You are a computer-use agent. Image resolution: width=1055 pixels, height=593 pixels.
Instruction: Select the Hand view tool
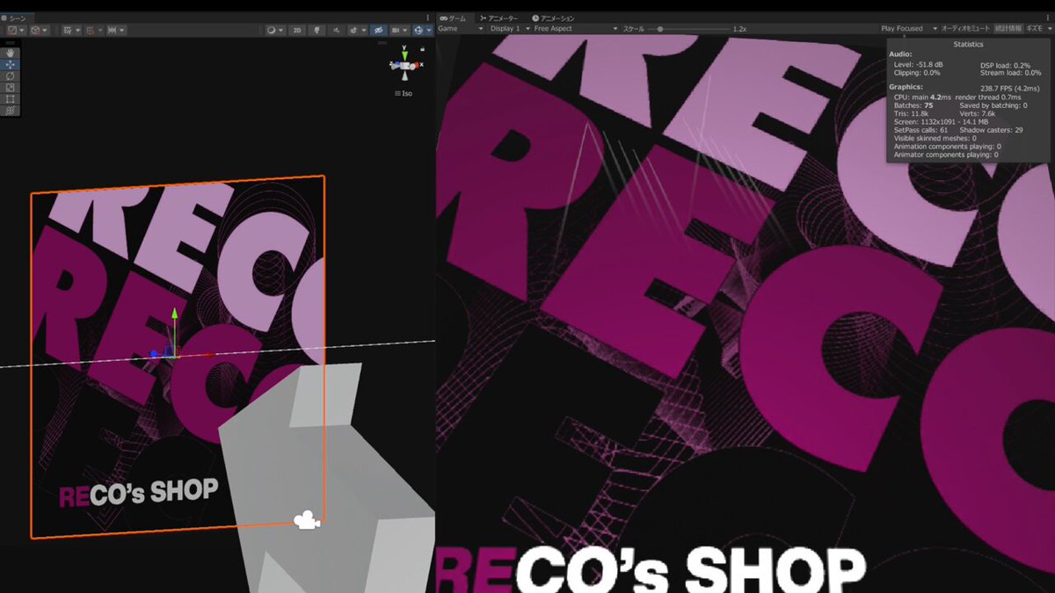pyautogui.click(x=11, y=53)
